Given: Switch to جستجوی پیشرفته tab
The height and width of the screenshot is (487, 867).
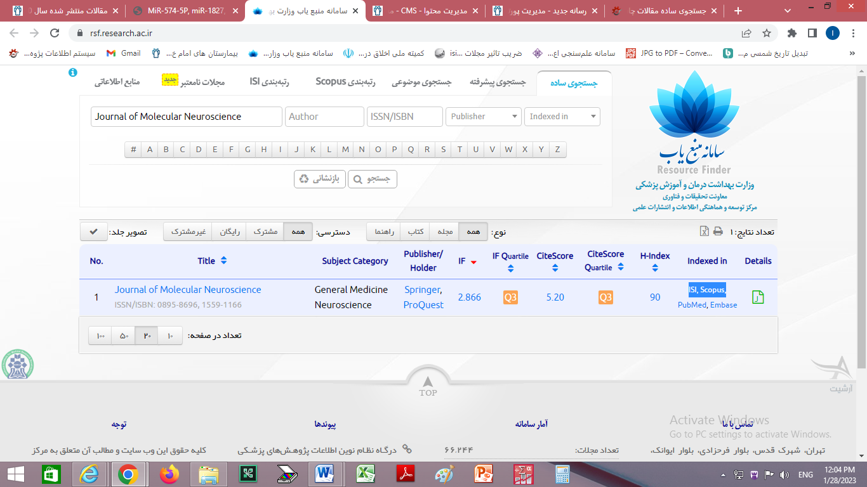Looking at the screenshot, I should click(x=498, y=82).
